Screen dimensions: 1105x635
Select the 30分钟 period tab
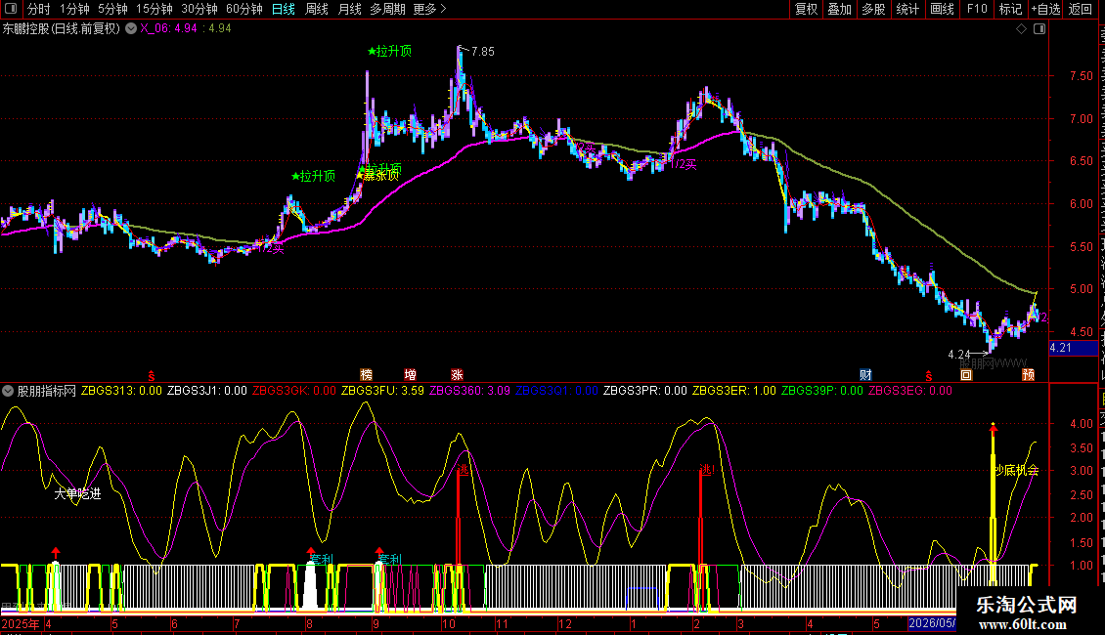pos(199,9)
